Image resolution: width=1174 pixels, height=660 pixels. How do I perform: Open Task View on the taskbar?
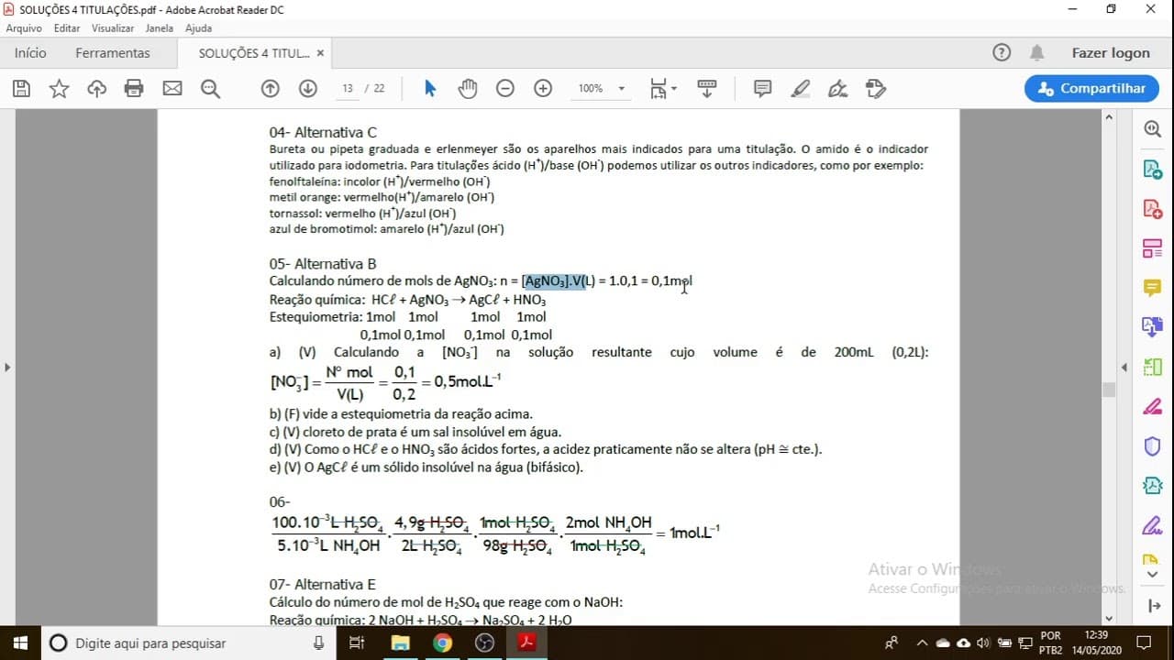(x=357, y=643)
